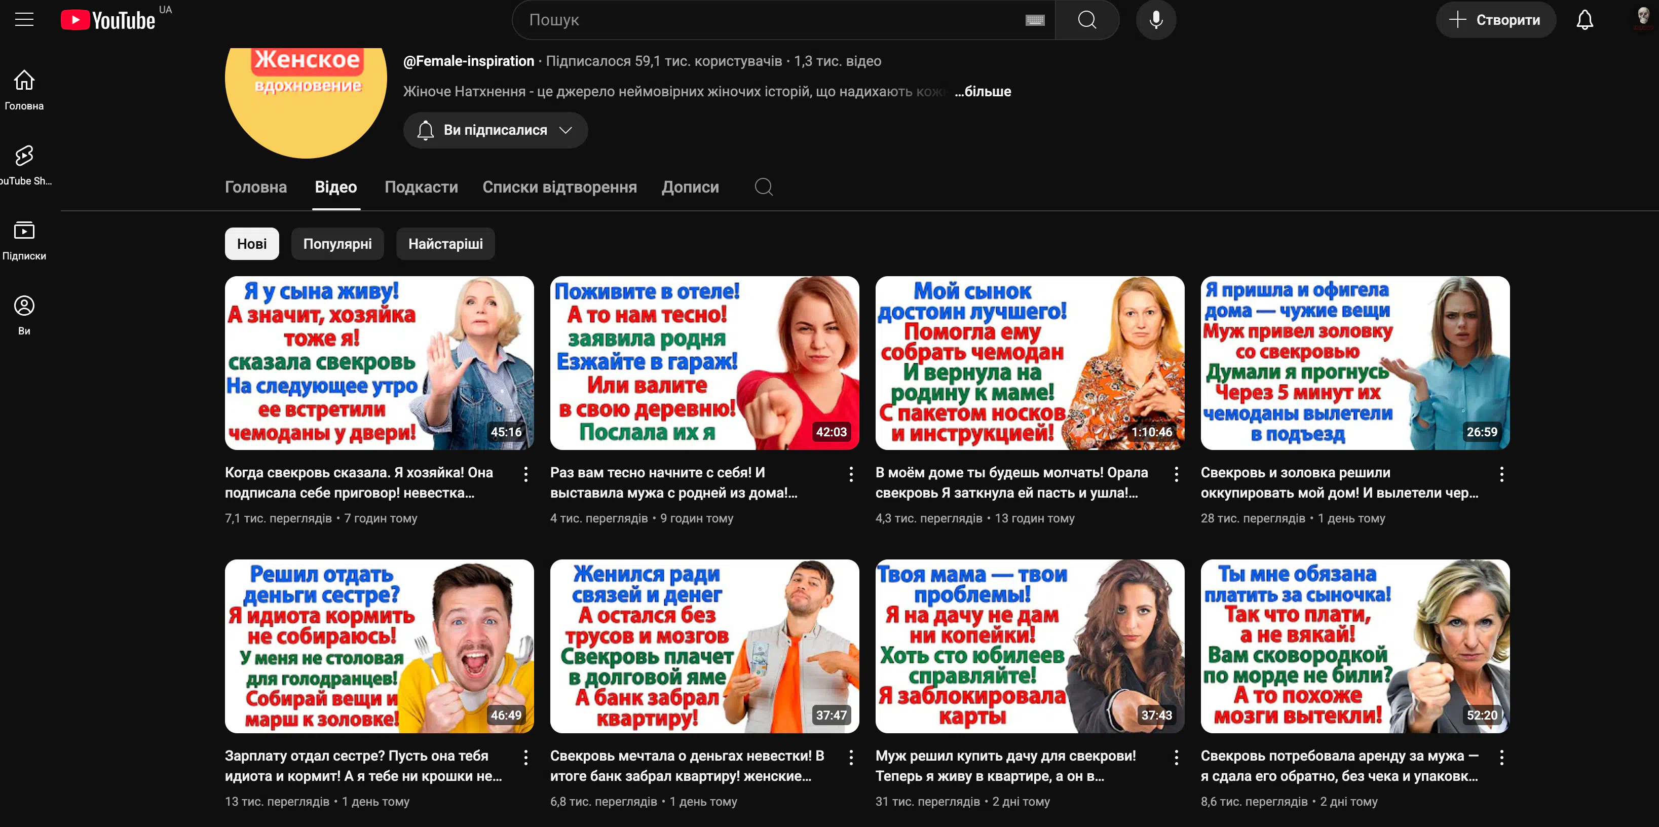
Task: Play the 37:43 'Твоя мама — твои проблемы' thumbnail
Action: coord(1030,646)
